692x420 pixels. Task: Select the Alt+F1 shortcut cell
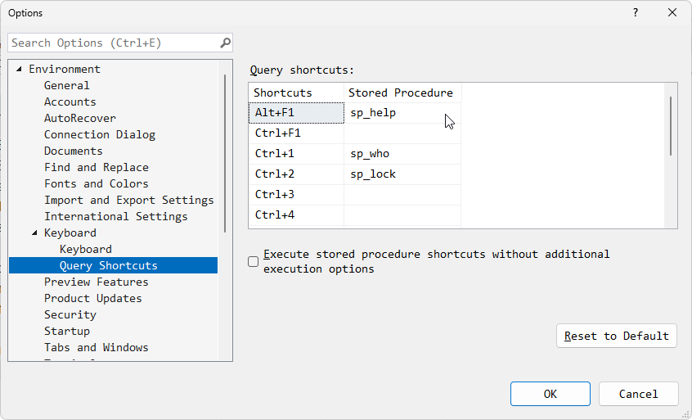[296, 113]
